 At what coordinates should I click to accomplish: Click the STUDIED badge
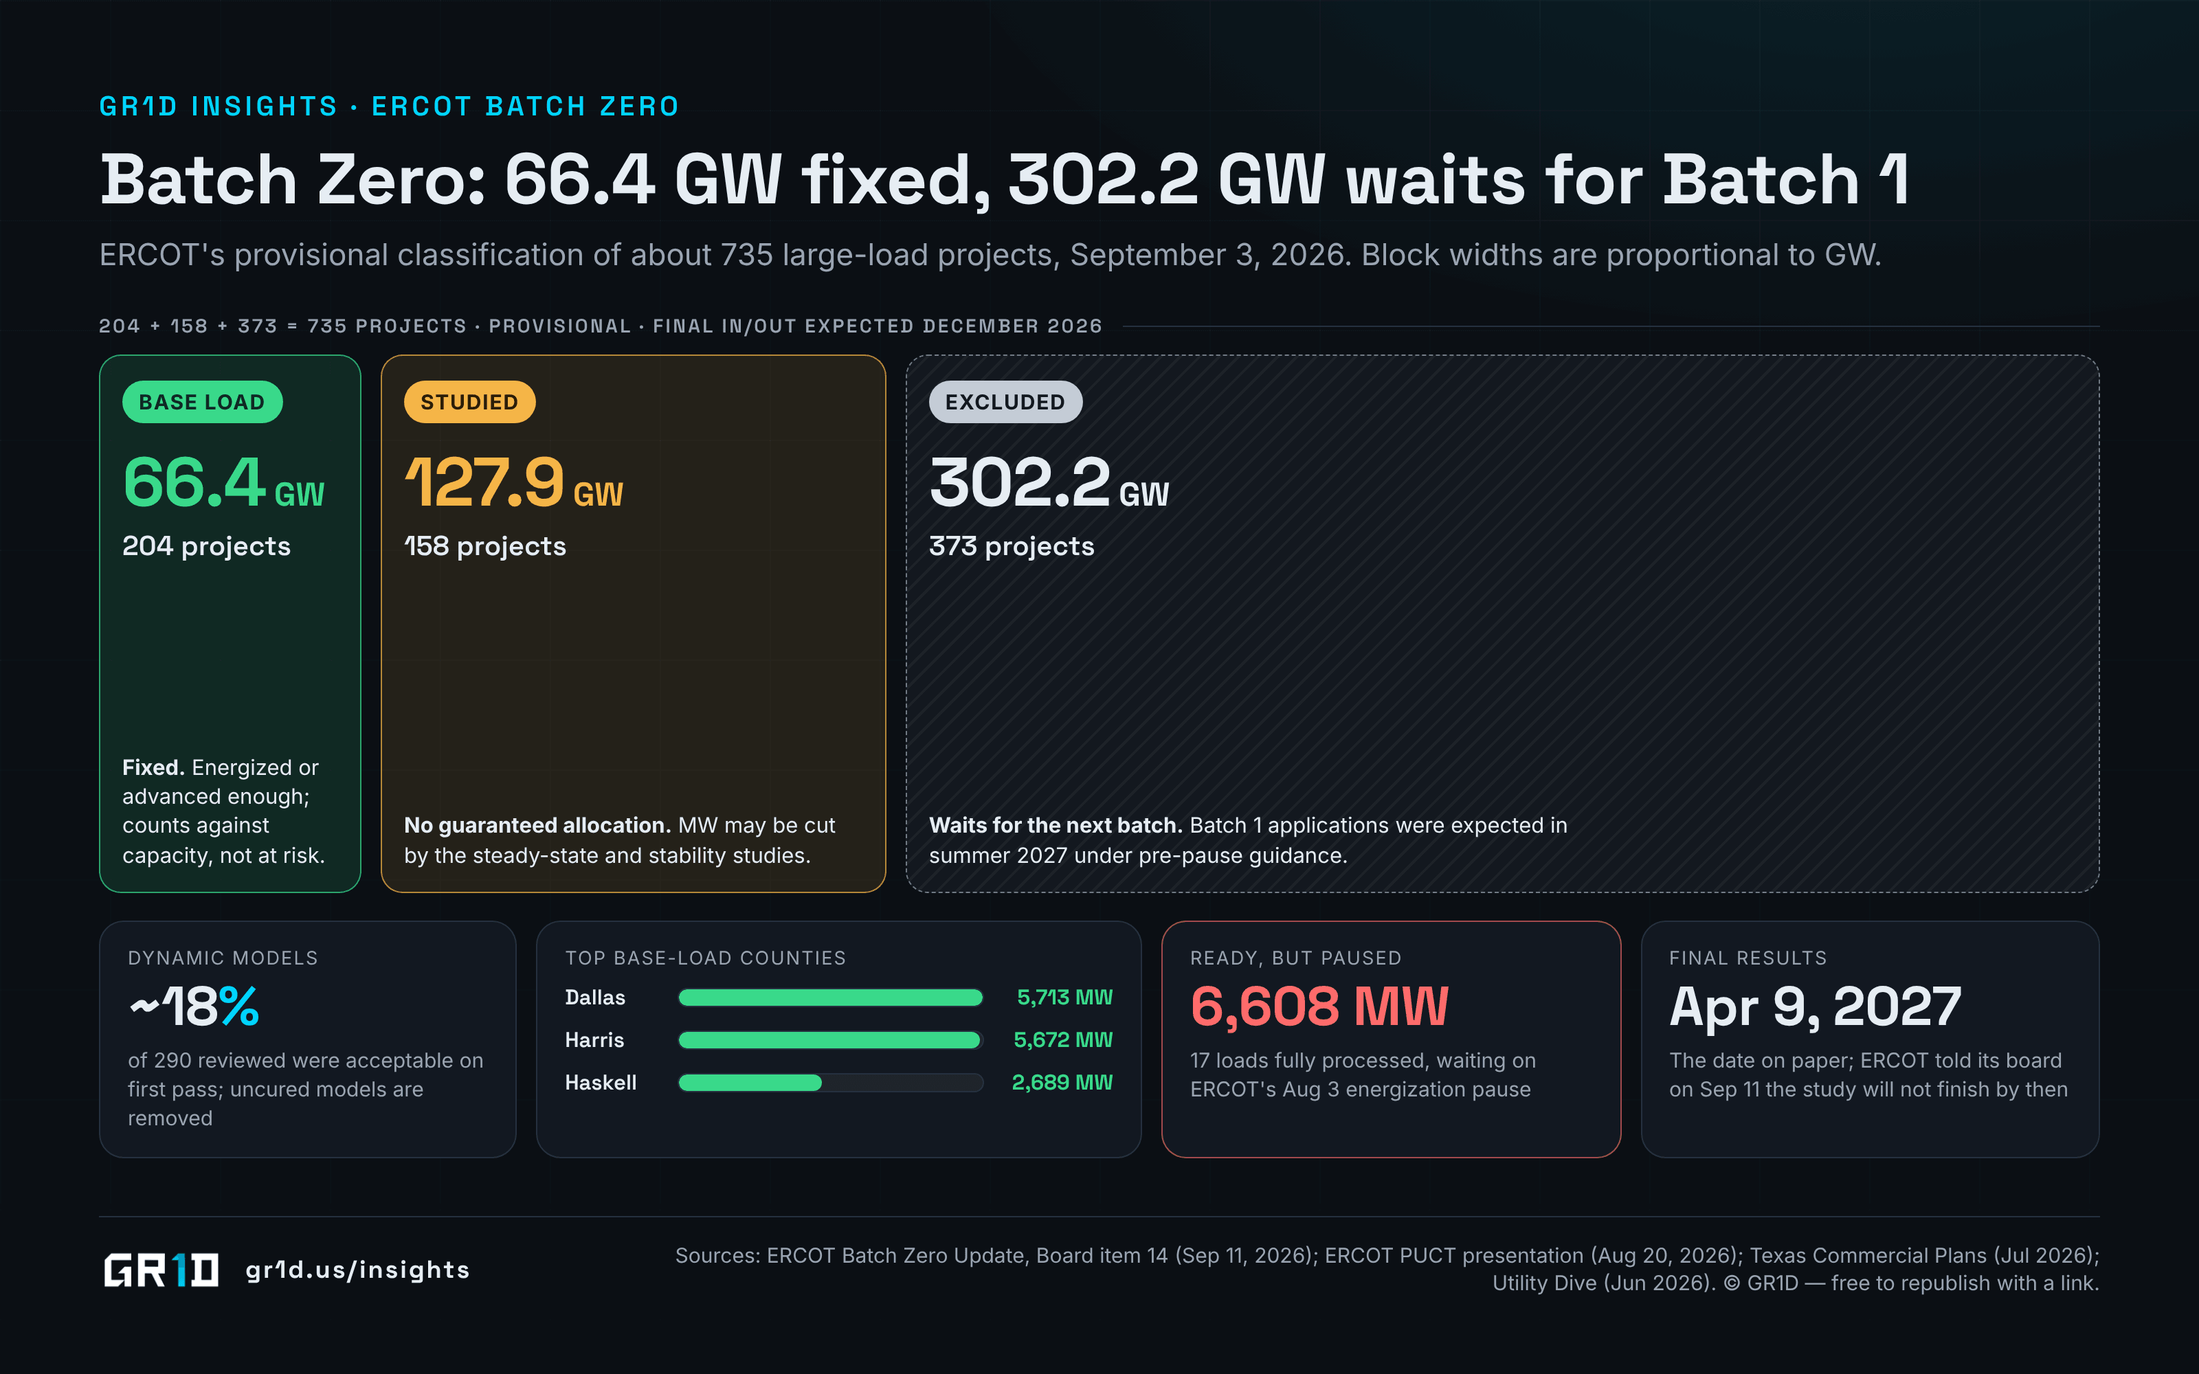[x=469, y=402]
